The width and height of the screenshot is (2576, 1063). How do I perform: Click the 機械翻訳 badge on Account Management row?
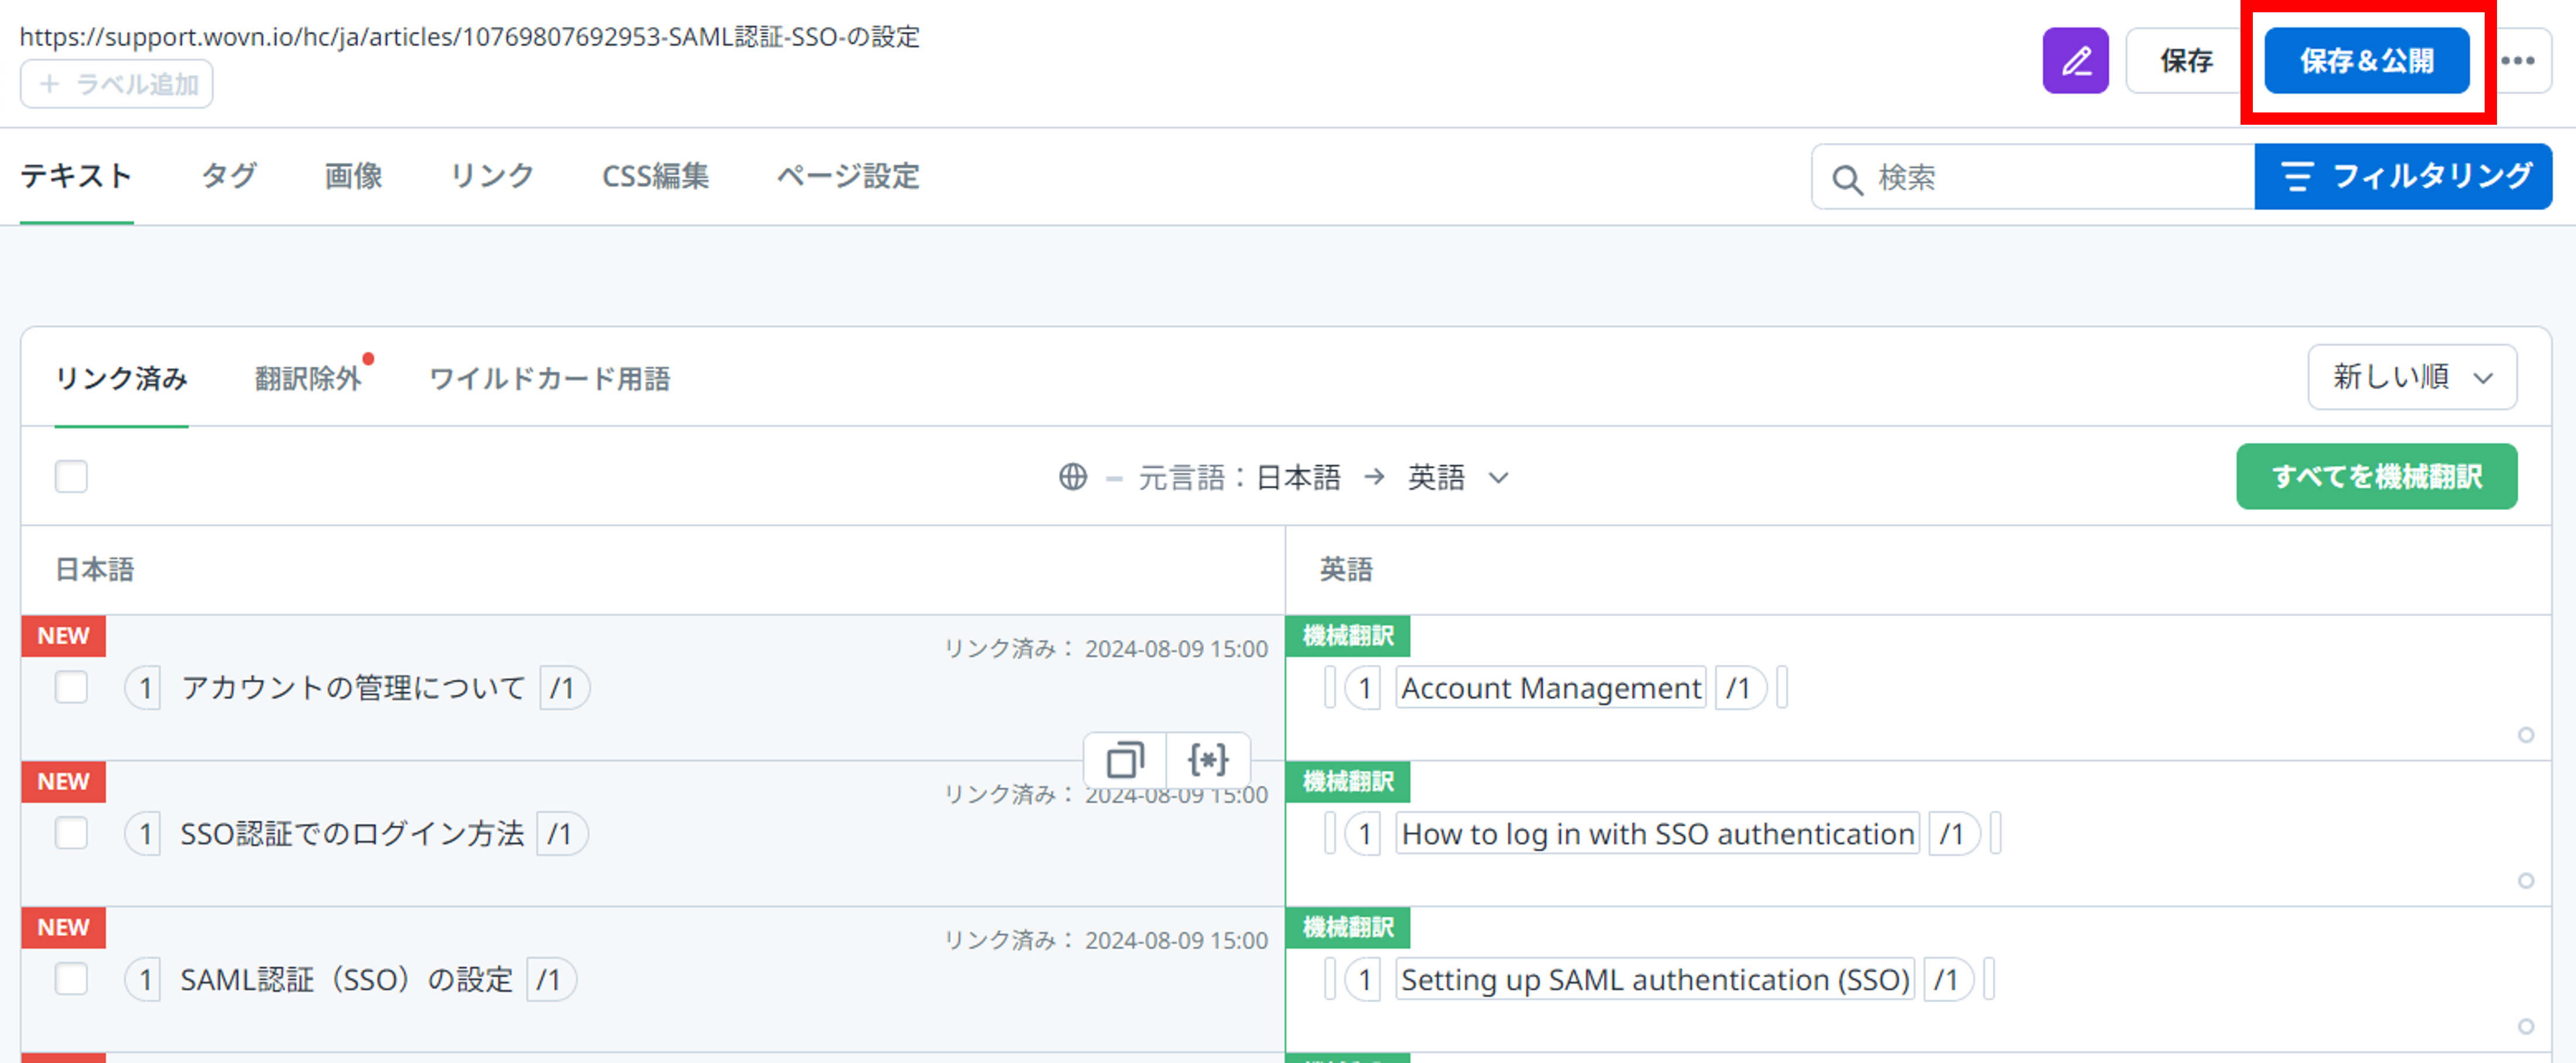1347,636
